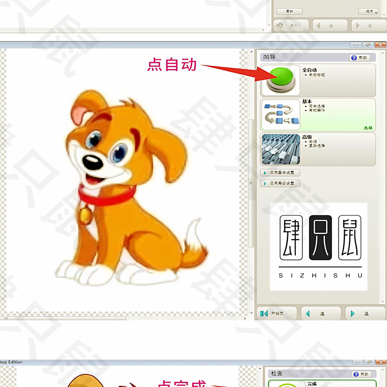Viewport: 387px width, 387px height.
Task: Click the wizard panel scrollbar up arrow
Action: pos(383,53)
